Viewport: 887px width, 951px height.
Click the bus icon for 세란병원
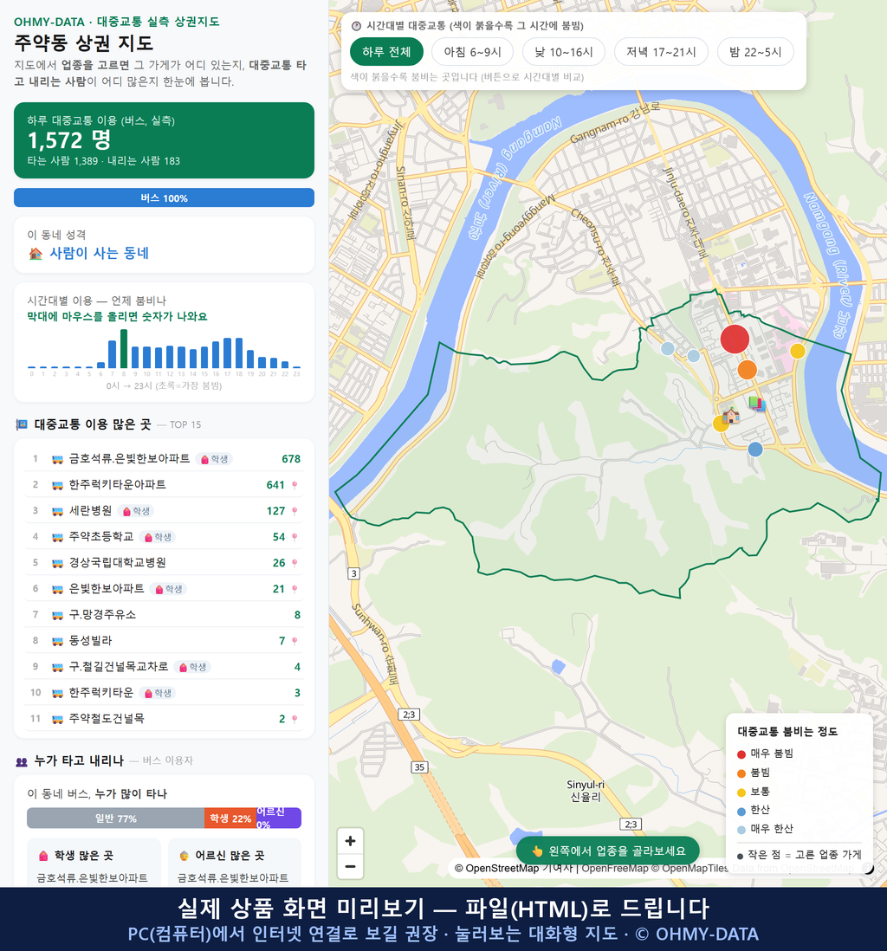(x=58, y=511)
